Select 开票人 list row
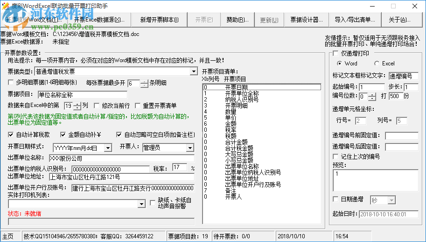This screenshot has width=426, height=242. 262,197
